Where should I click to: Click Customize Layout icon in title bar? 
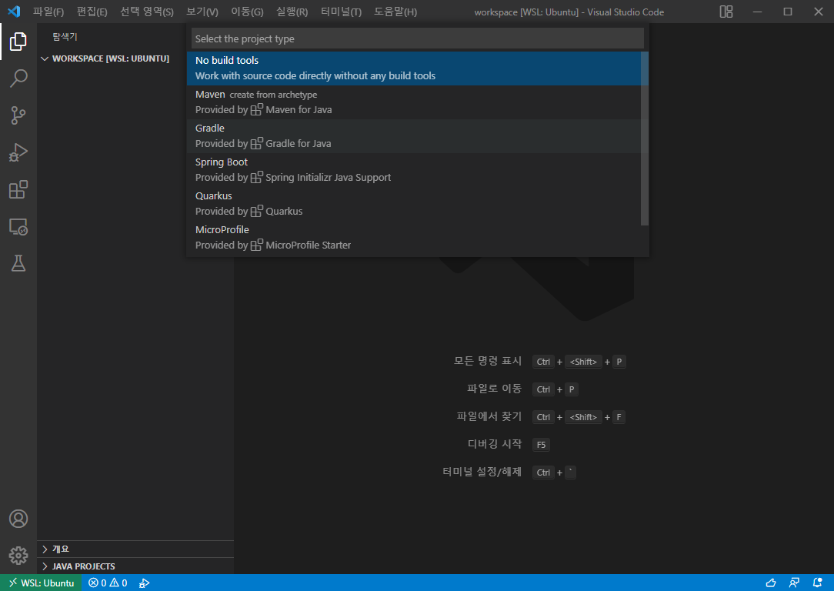[x=726, y=12]
